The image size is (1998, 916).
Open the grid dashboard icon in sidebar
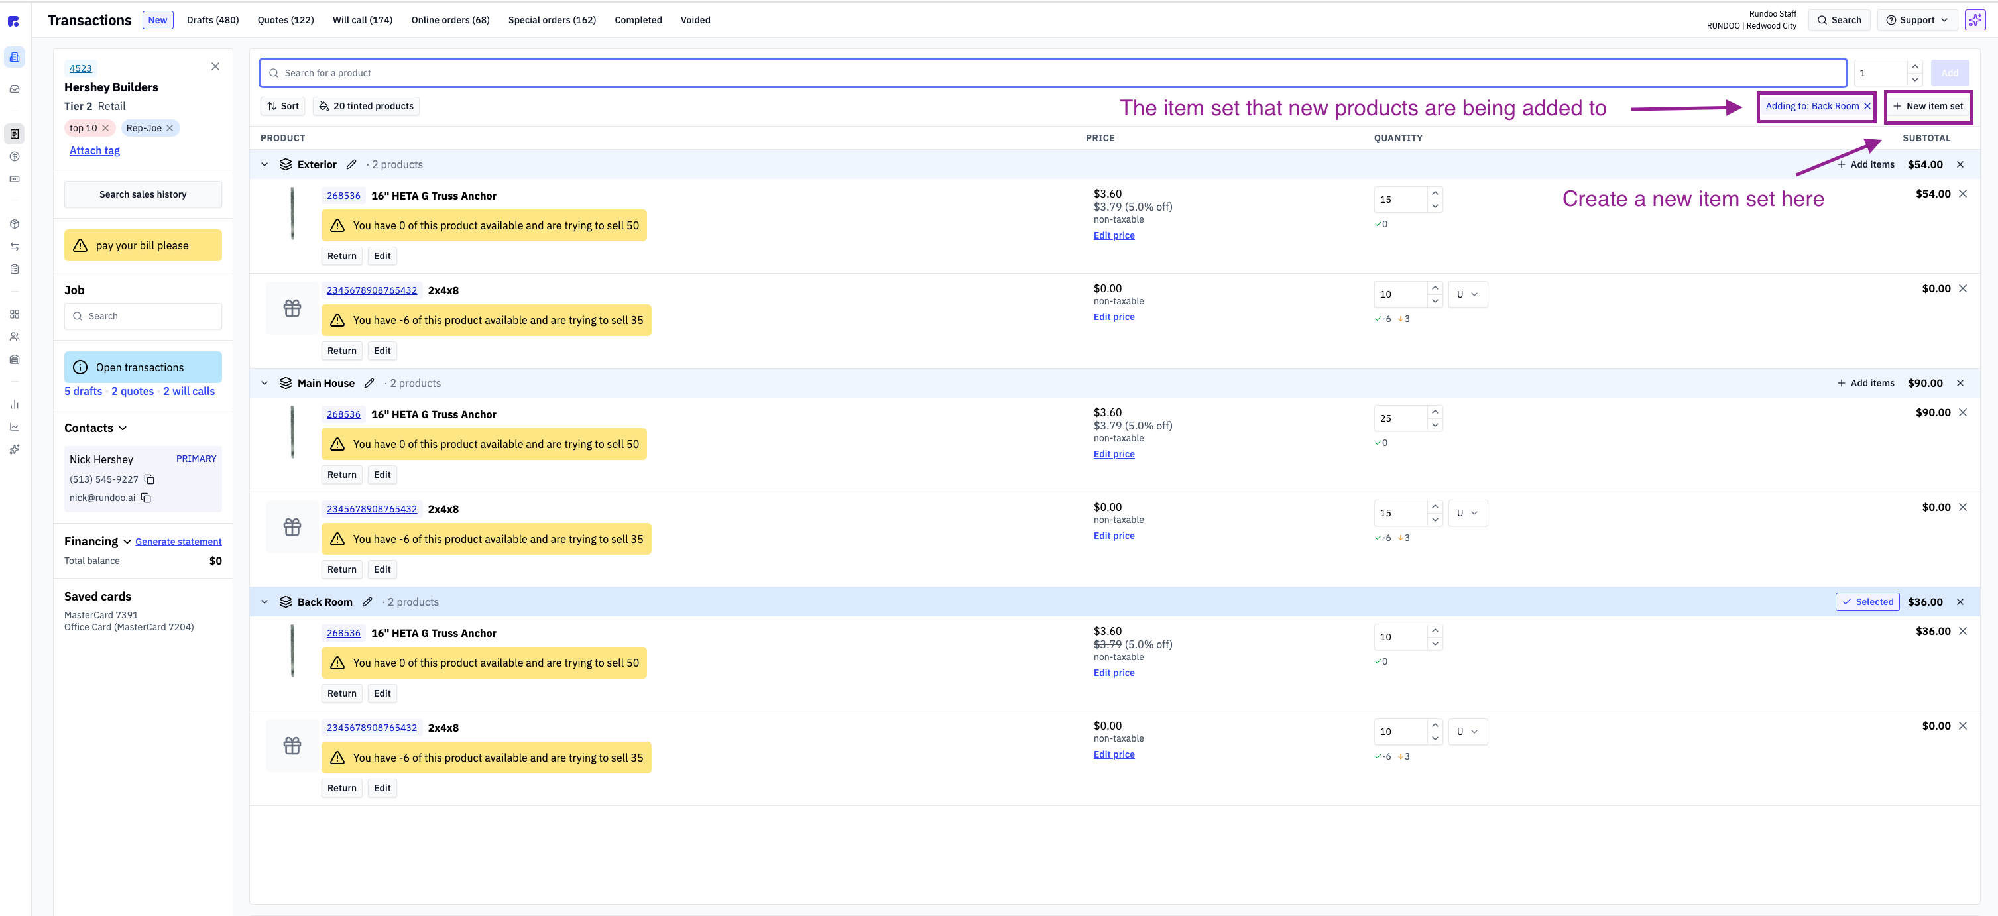pos(14,314)
